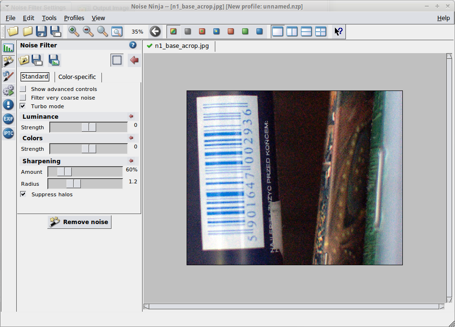Open the exclamation mark info sidebar icon
This screenshot has width=455, height=327.
(9, 104)
